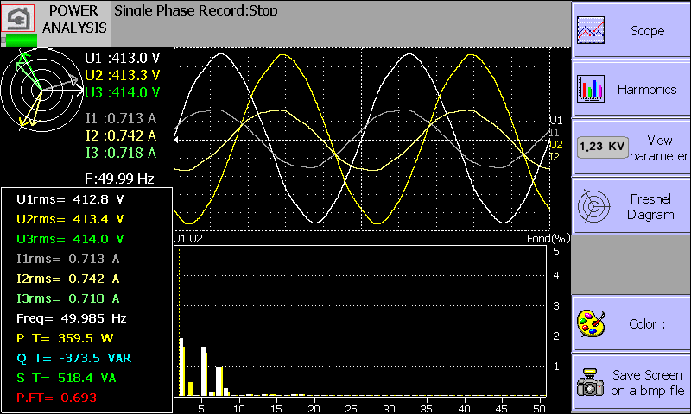The image size is (691, 414).
Task: Click U3rms= 414.0 V row
Action: tap(70, 239)
